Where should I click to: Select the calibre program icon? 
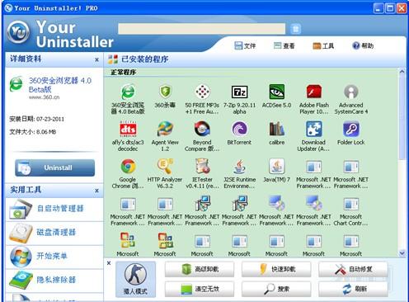tap(276, 129)
